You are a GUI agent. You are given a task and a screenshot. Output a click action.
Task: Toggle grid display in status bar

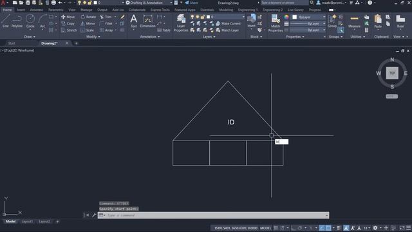click(276, 227)
